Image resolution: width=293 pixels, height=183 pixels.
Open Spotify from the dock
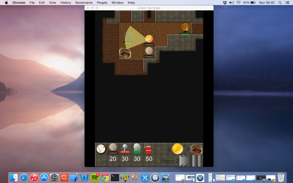(x=95, y=178)
